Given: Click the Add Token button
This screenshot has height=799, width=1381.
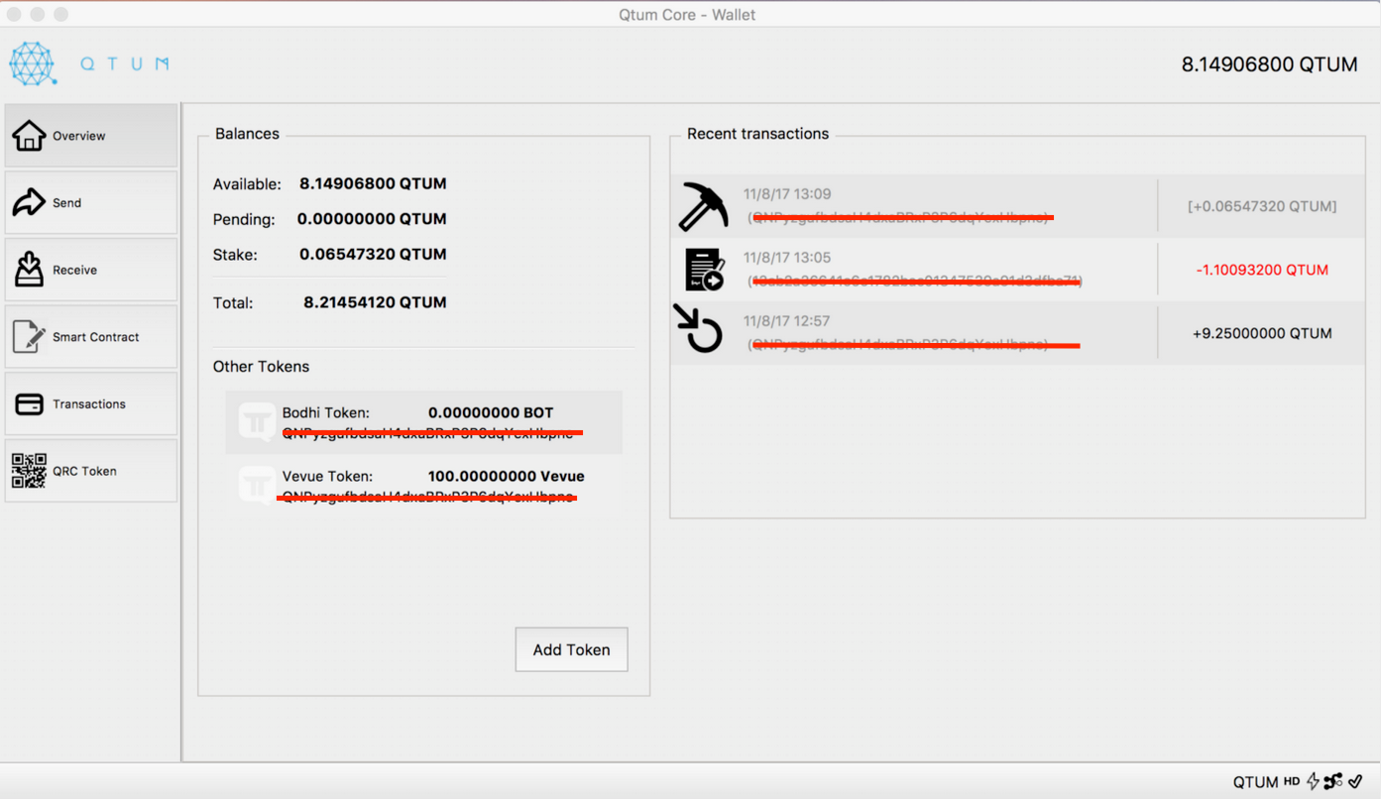Looking at the screenshot, I should (571, 649).
